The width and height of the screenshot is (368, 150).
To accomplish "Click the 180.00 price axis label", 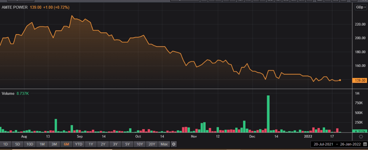I will (x=361, y=52).
